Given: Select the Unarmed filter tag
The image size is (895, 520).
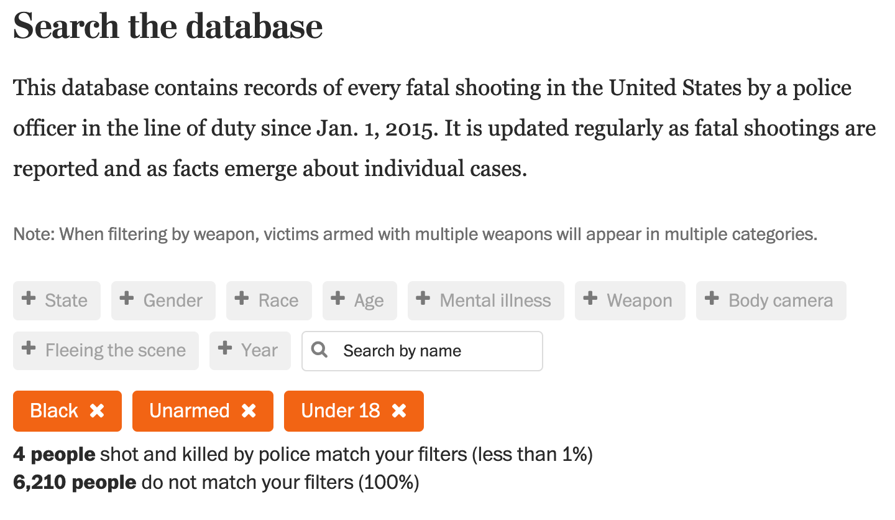Looking at the screenshot, I should pos(203,411).
